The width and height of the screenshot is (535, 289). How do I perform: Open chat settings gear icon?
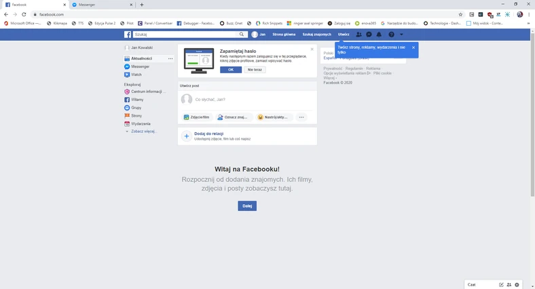(x=517, y=284)
